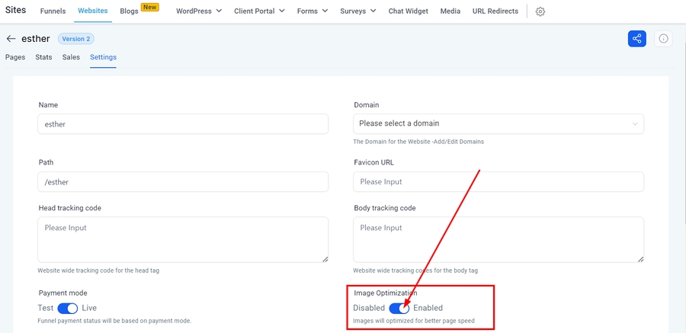Open the Chat Widget section

point(408,11)
